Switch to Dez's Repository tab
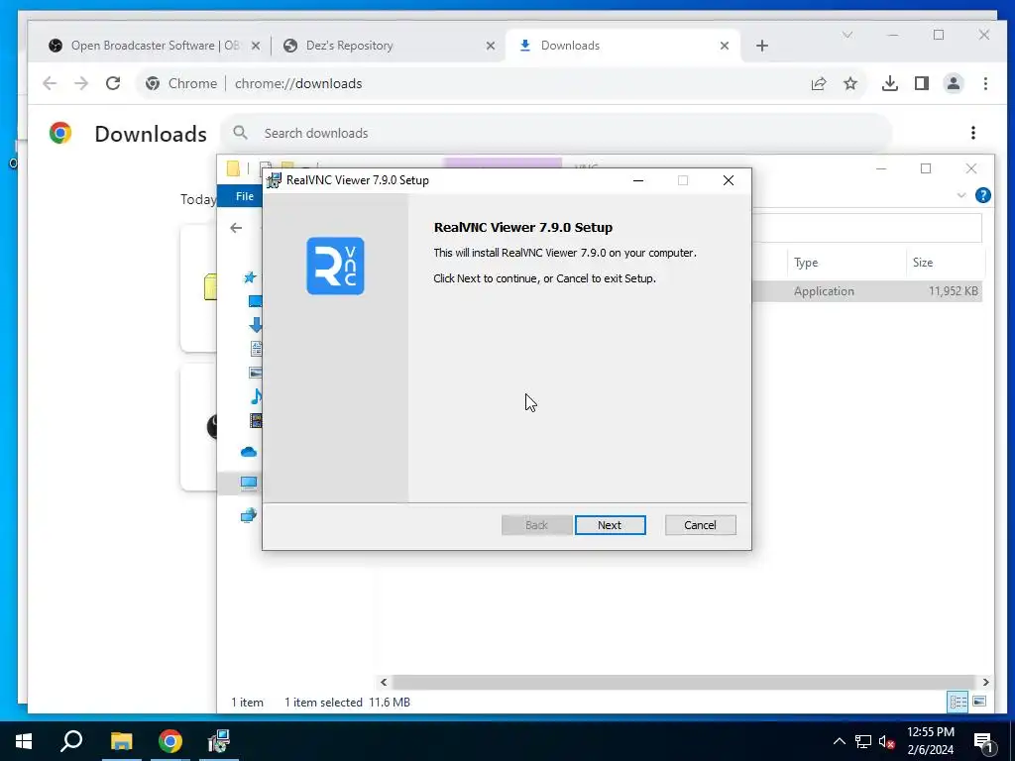Image resolution: width=1015 pixels, height=761 pixels. (350, 46)
